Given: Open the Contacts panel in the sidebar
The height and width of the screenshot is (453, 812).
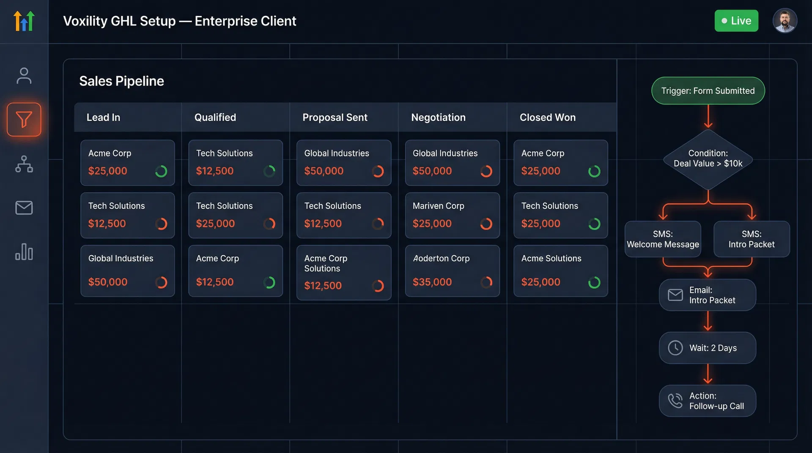Looking at the screenshot, I should [24, 76].
